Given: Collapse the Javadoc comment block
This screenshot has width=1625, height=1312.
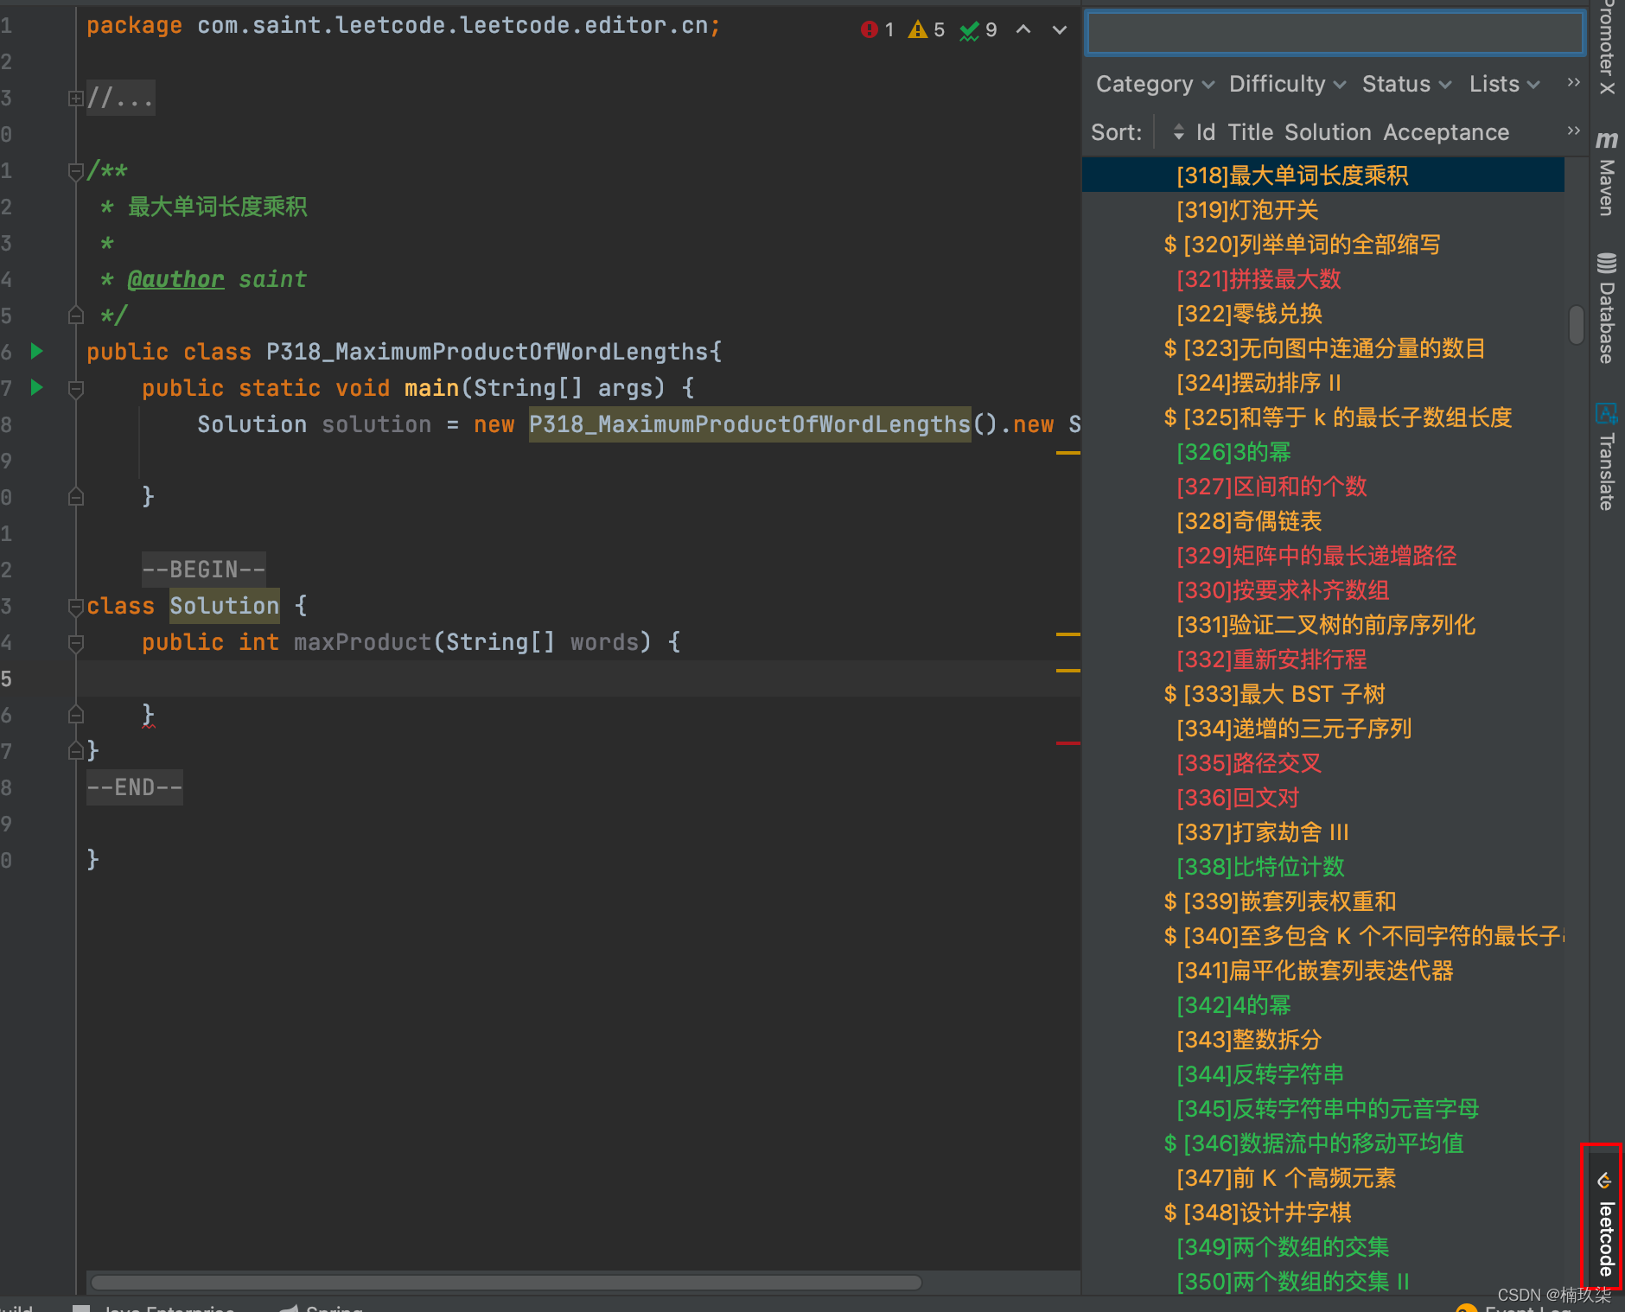Looking at the screenshot, I should (x=75, y=171).
